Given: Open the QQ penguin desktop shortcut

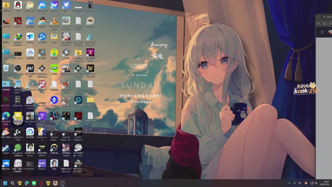Looking at the screenshot, I should click(18, 5).
